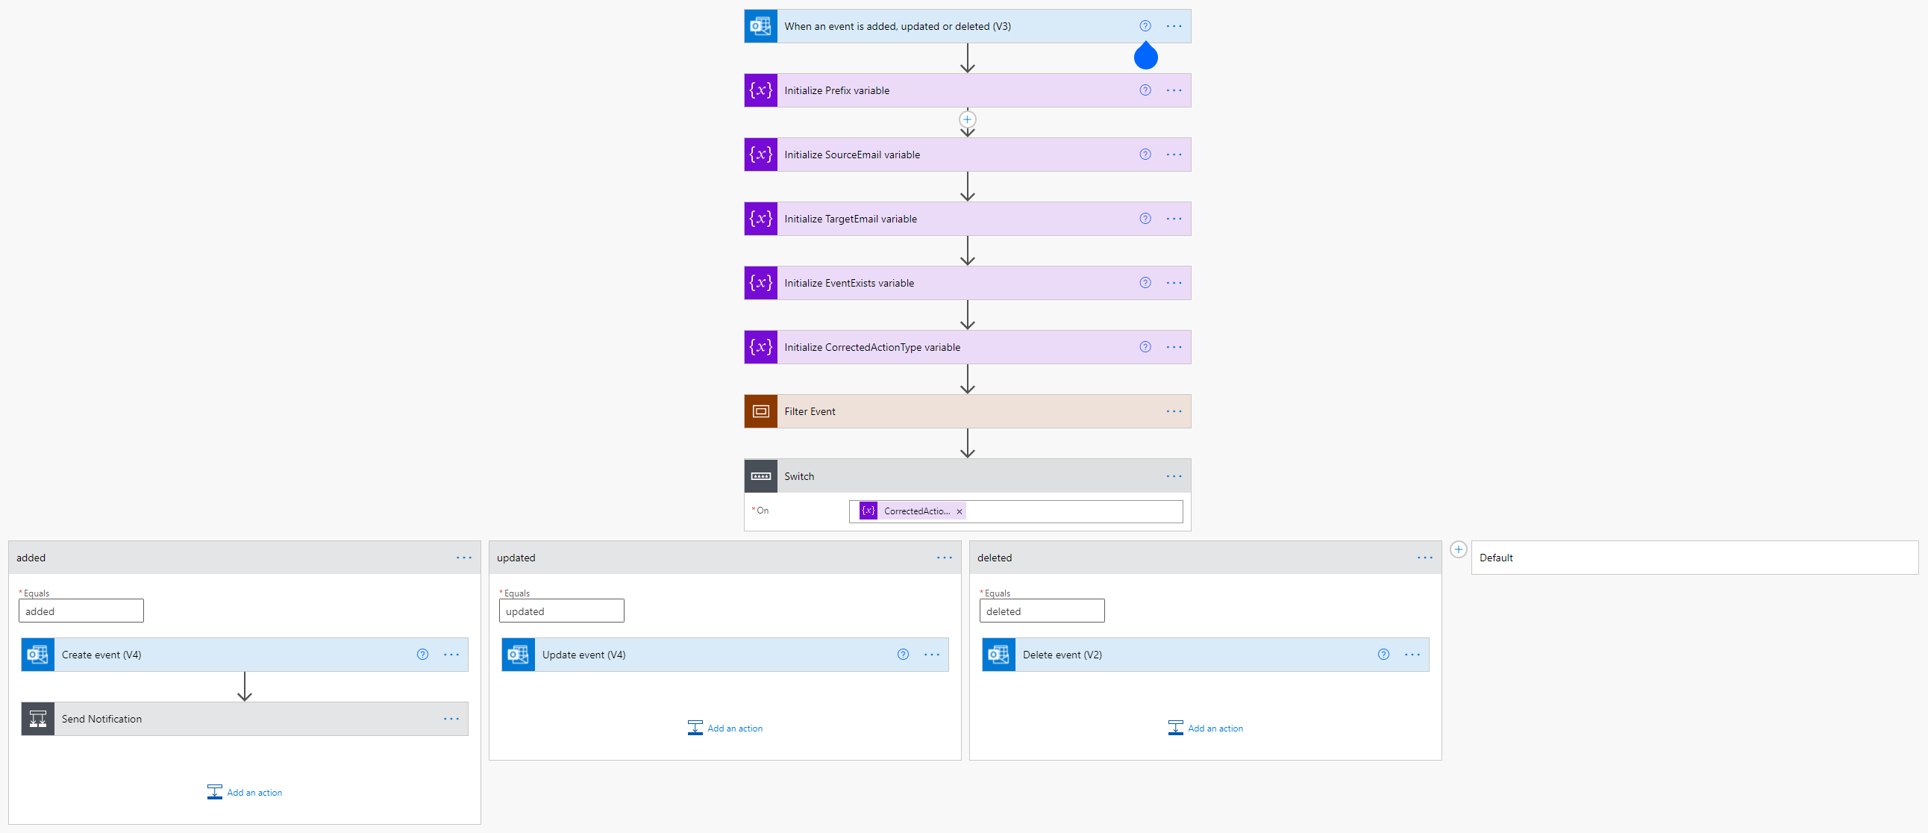The image size is (1928, 833).
Task: Open ellipsis menu on Filter Event
Action: 1173,411
